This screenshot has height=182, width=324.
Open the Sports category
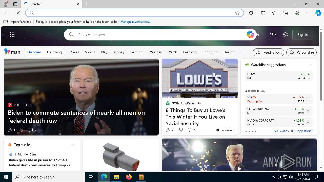(90, 52)
